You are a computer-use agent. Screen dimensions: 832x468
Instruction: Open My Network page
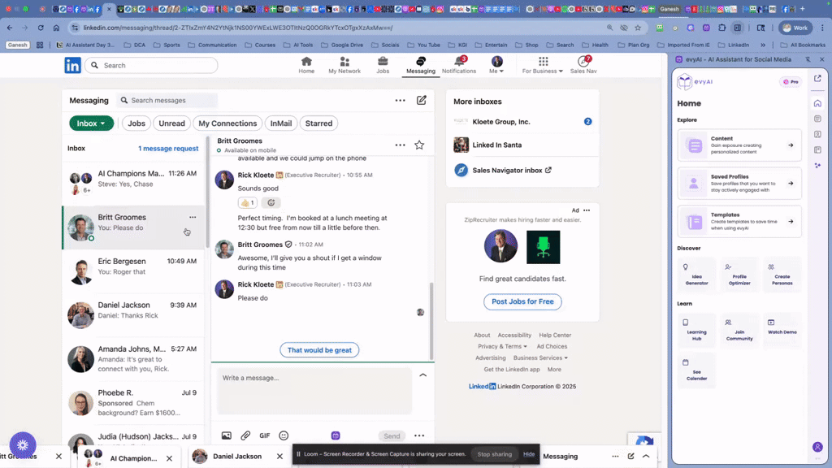coord(344,65)
